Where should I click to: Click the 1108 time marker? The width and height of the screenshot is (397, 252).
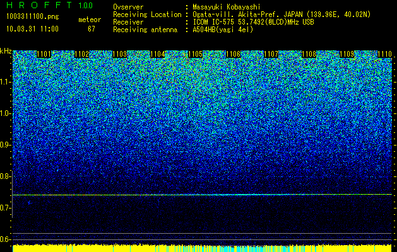(309, 54)
